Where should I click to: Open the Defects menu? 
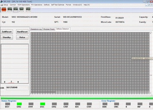[x=47, y=5]
